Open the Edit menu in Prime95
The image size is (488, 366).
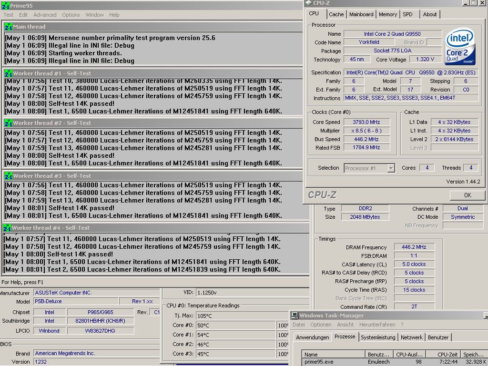click(23, 15)
